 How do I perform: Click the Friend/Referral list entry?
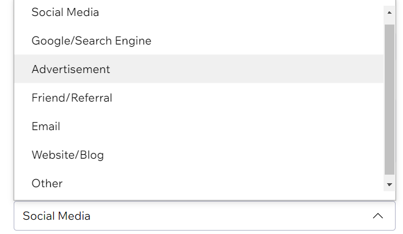point(72,98)
